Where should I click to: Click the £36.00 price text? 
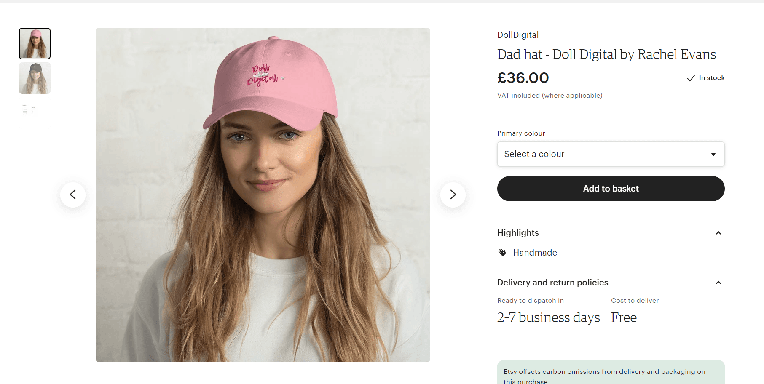coord(523,78)
